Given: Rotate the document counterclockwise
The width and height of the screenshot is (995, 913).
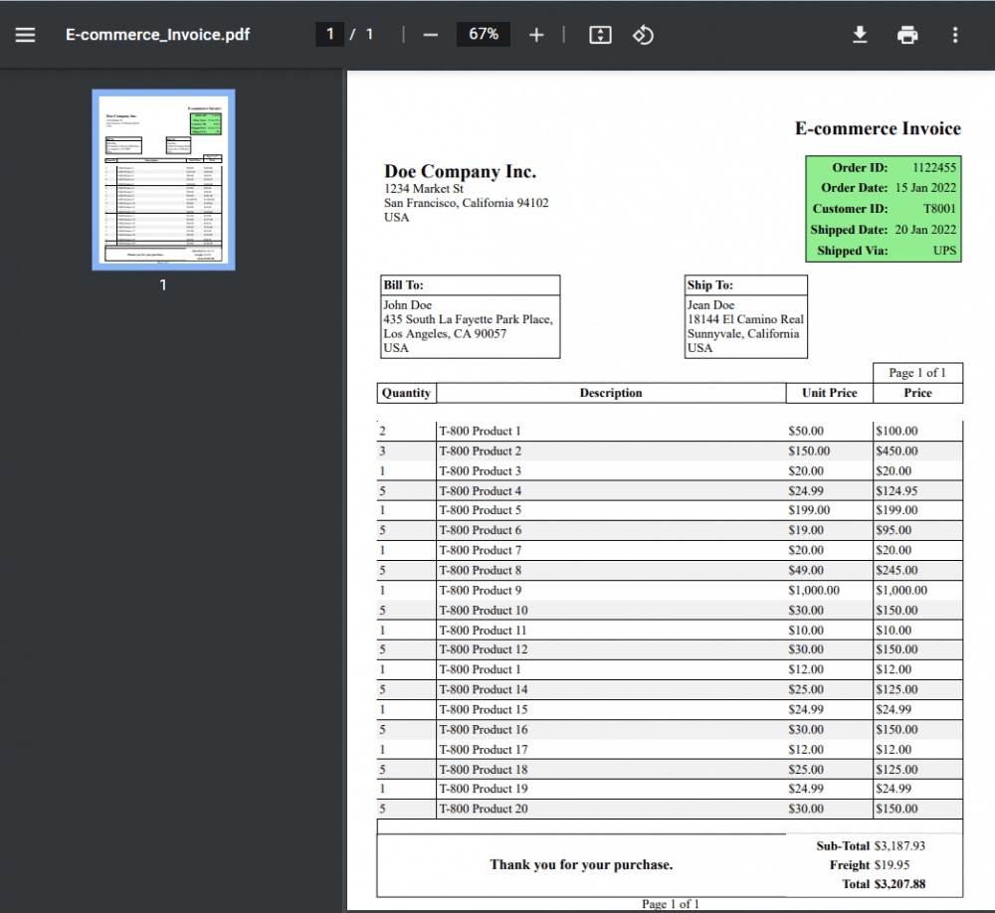Looking at the screenshot, I should (x=643, y=35).
